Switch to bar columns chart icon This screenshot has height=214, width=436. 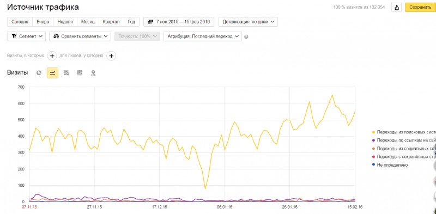point(80,73)
